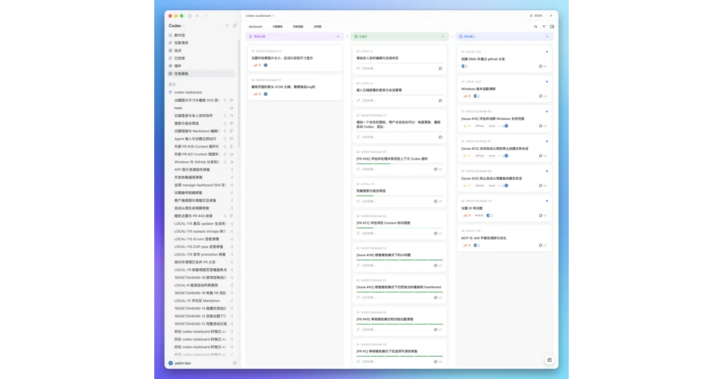Open card [Issue #24] 防止自动认领重复创建空会话
This screenshot has height=379, width=723.
pos(504,179)
